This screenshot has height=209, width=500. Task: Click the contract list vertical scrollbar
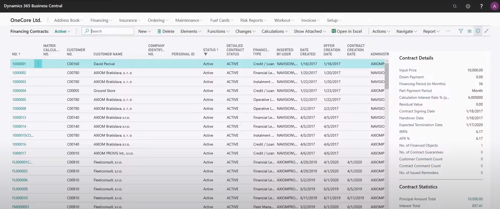coord(387,76)
